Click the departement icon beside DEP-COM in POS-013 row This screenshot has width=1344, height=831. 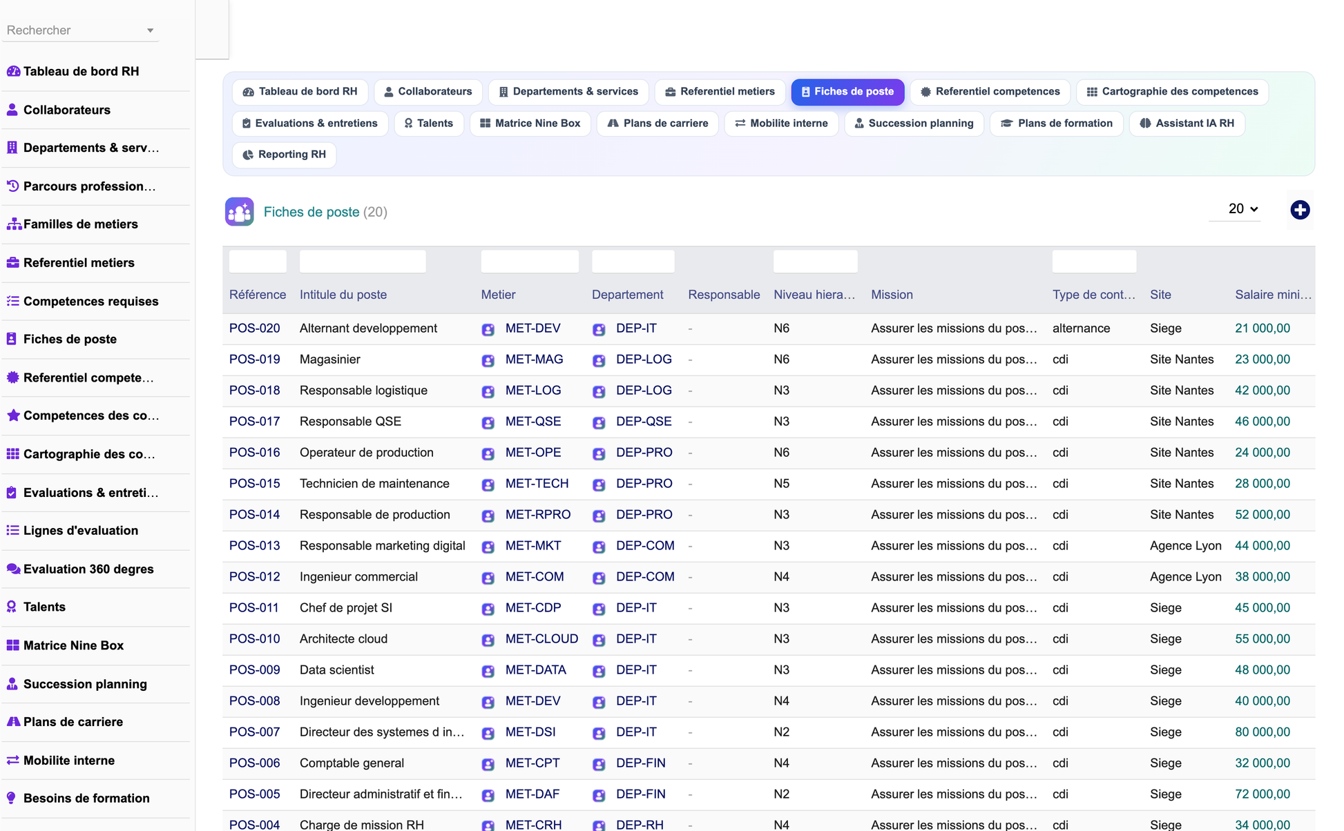click(x=599, y=547)
